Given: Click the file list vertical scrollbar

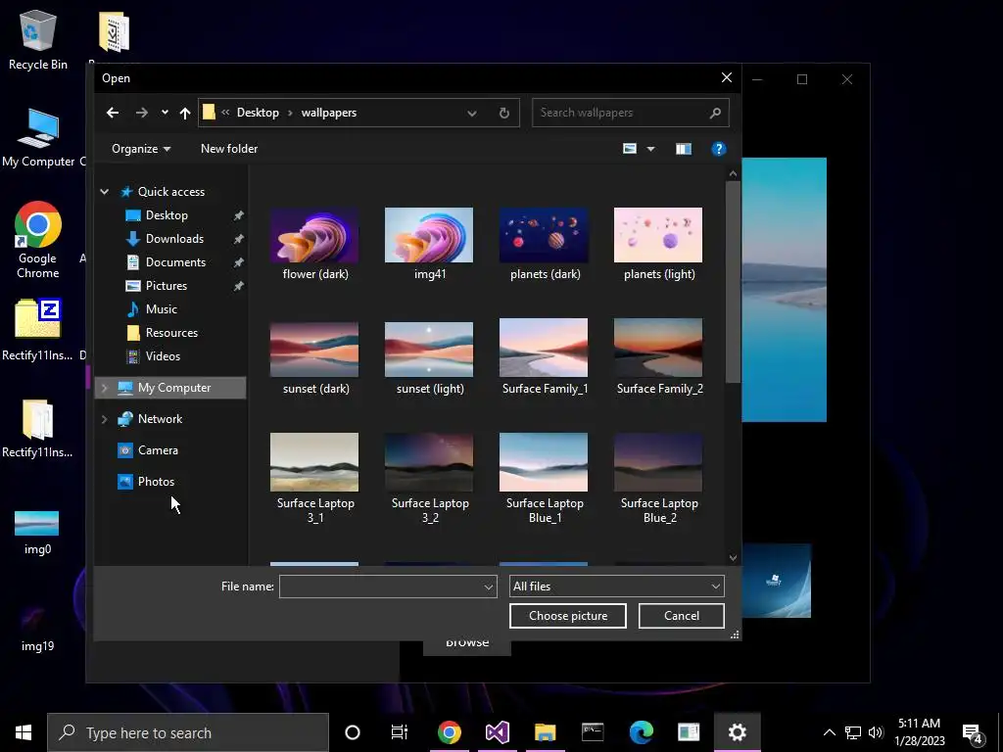Looking at the screenshot, I should (x=733, y=281).
